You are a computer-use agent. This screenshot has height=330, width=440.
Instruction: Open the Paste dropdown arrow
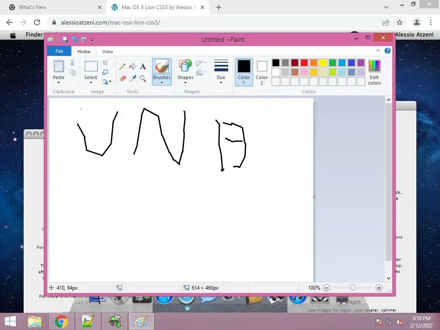coord(58,83)
